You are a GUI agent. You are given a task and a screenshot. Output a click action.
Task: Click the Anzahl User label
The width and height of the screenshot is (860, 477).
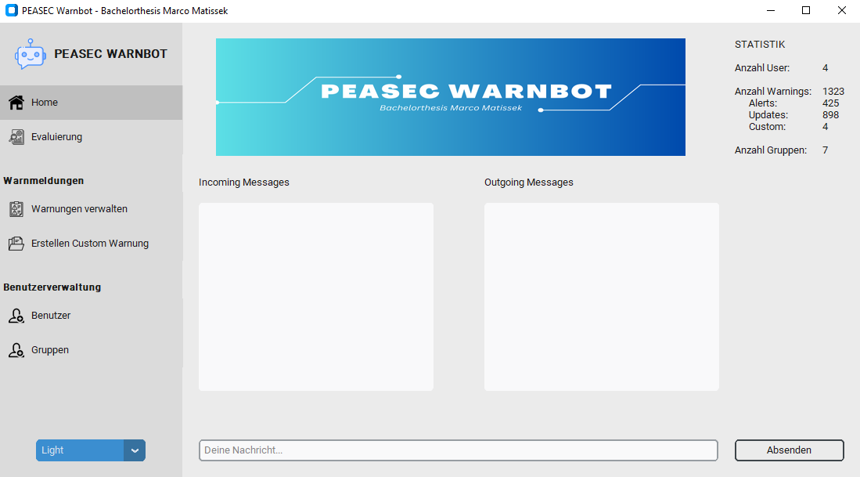click(762, 68)
